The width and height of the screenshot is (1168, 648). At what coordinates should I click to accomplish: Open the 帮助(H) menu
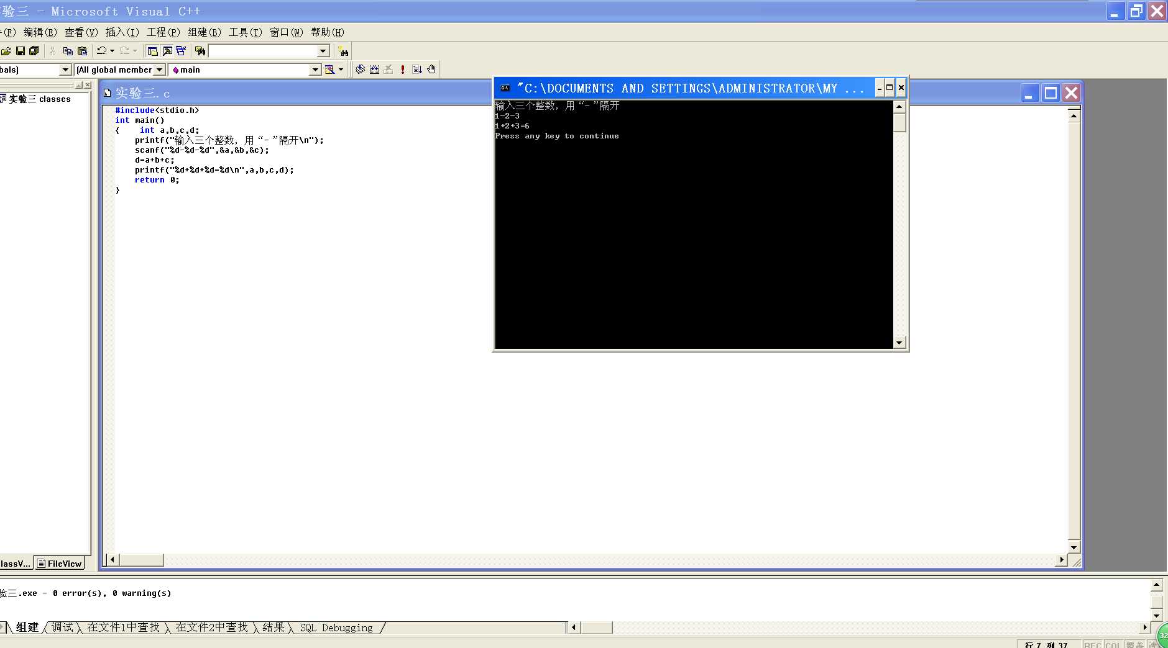[327, 32]
